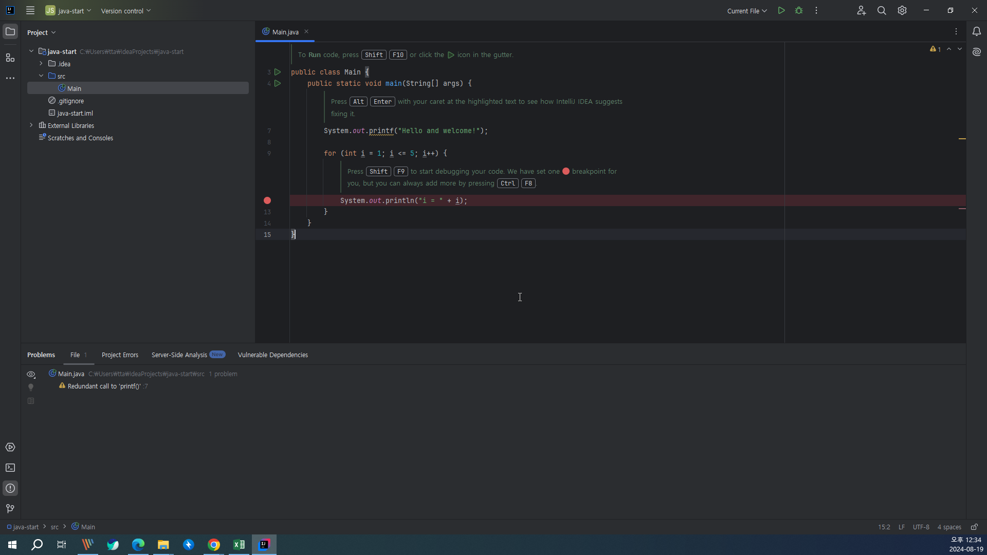Open the AI Assistant swirl icon

976,52
